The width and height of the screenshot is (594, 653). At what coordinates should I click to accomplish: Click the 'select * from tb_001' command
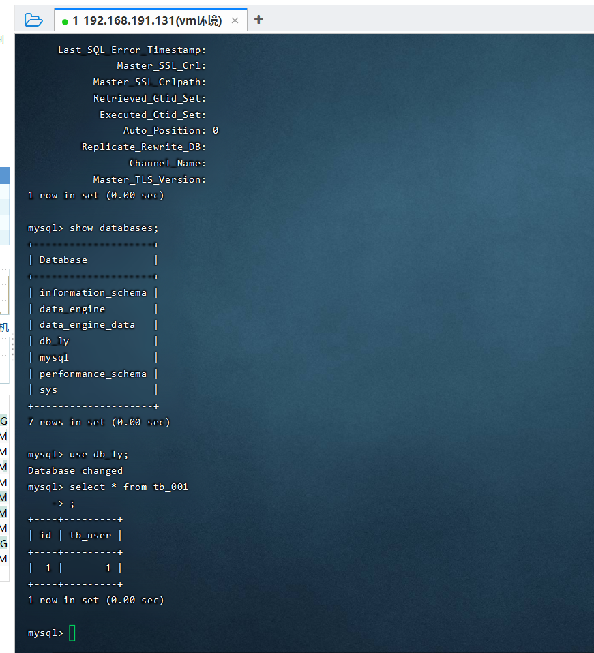point(128,487)
